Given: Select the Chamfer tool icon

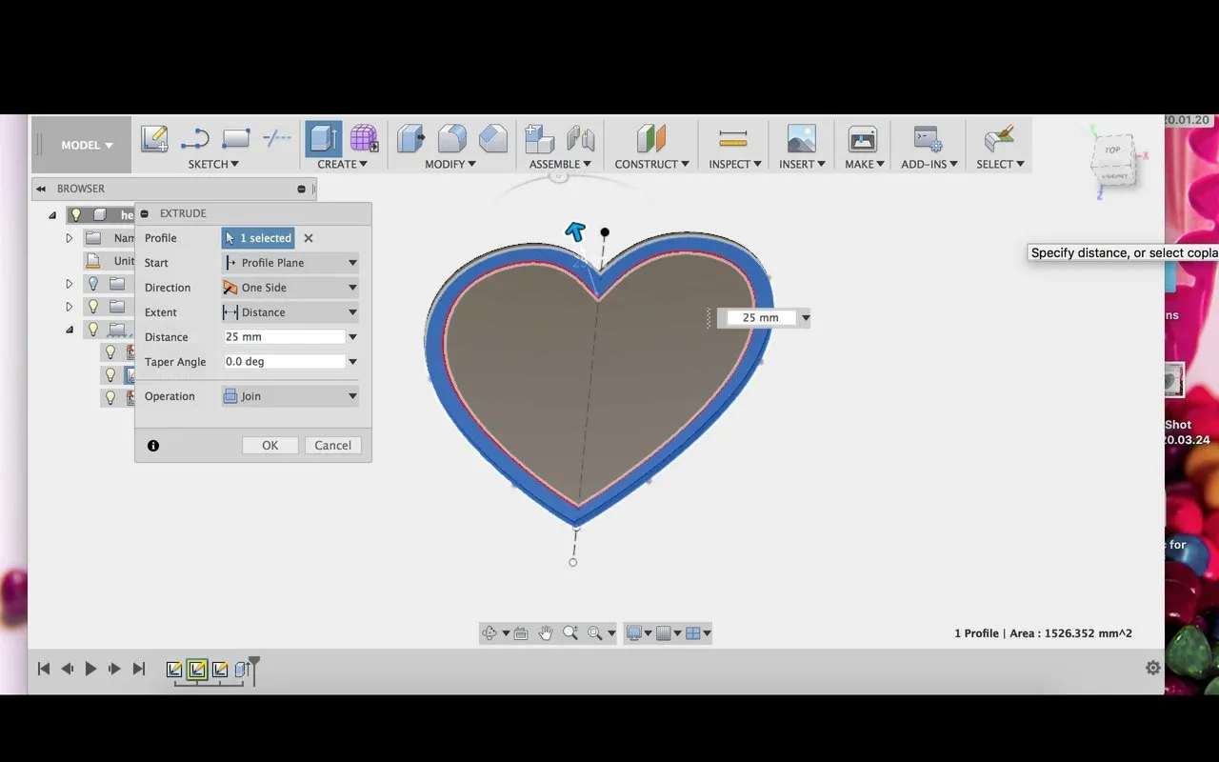Looking at the screenshot, I should coord(492,139).
